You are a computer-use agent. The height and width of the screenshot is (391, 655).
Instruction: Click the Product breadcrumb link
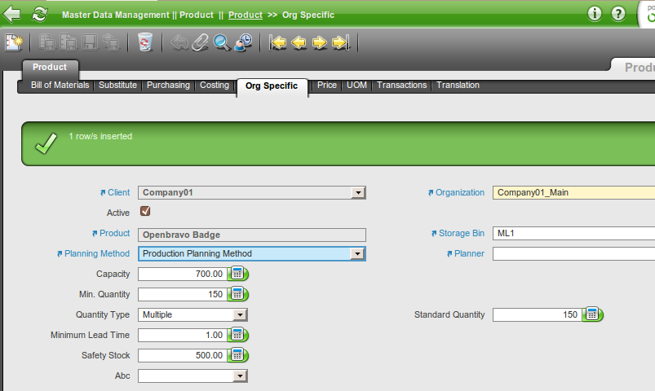pos(246,15)
